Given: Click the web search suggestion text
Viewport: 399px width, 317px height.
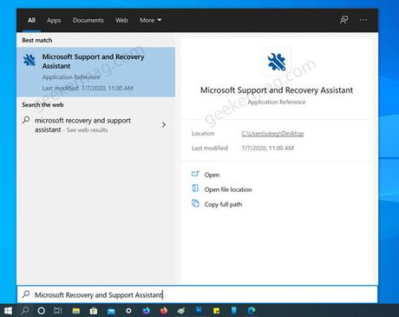Looking at the screenshot, I should click(x=82, y=125).
